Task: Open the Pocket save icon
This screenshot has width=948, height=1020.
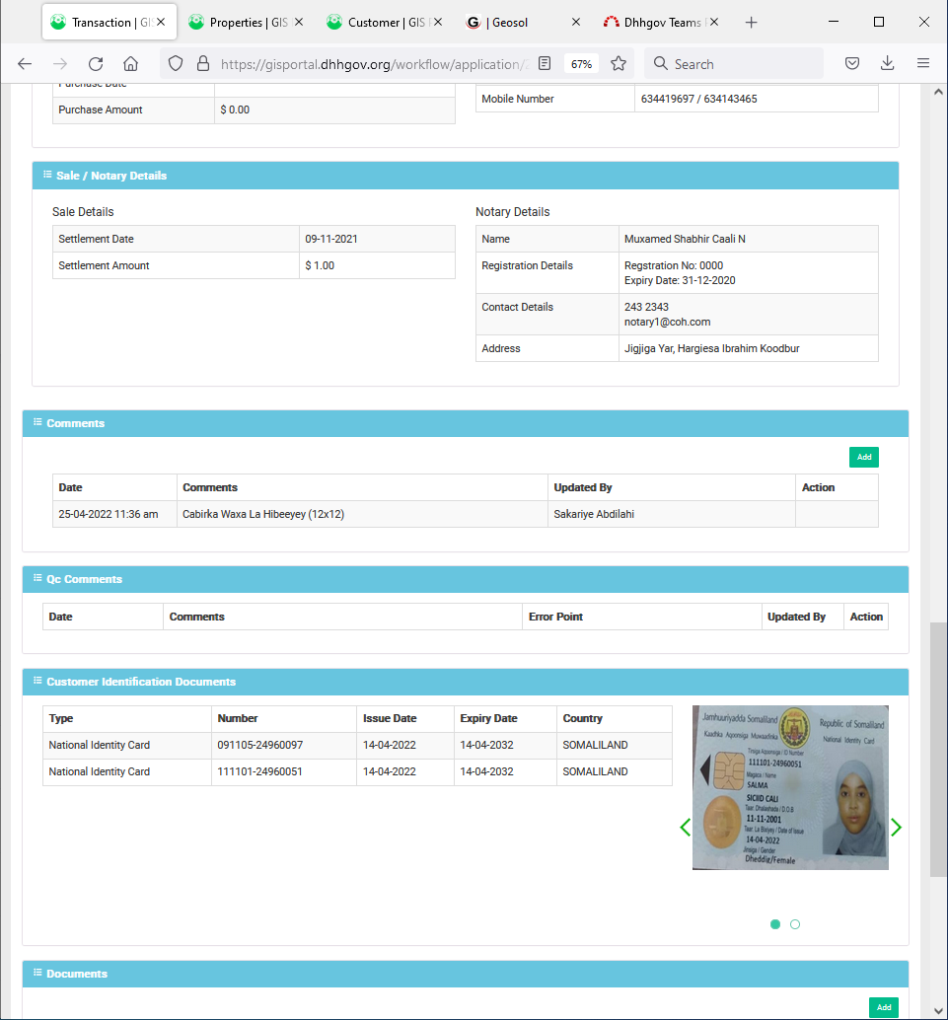Action: [852, 64]
